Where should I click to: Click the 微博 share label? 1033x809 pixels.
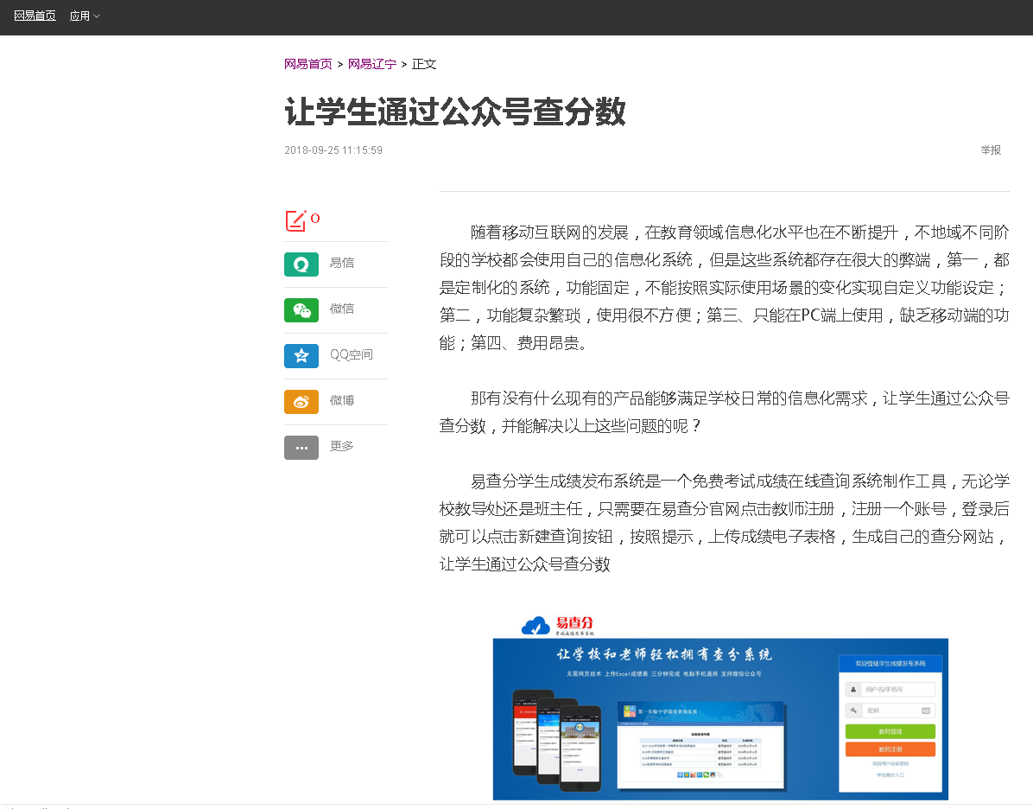342,400
